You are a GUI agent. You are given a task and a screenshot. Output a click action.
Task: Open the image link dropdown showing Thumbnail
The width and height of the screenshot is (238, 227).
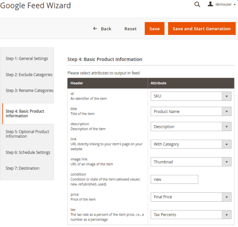tap(191, 162)
